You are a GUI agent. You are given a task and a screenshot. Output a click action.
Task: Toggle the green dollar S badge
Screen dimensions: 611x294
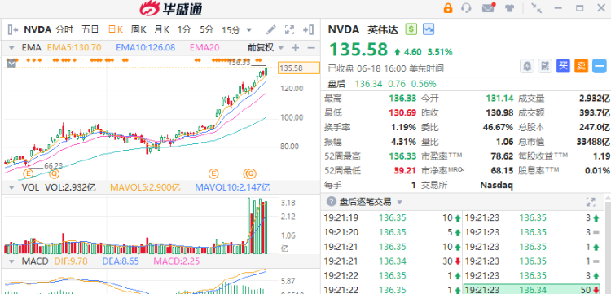[411, 29]
